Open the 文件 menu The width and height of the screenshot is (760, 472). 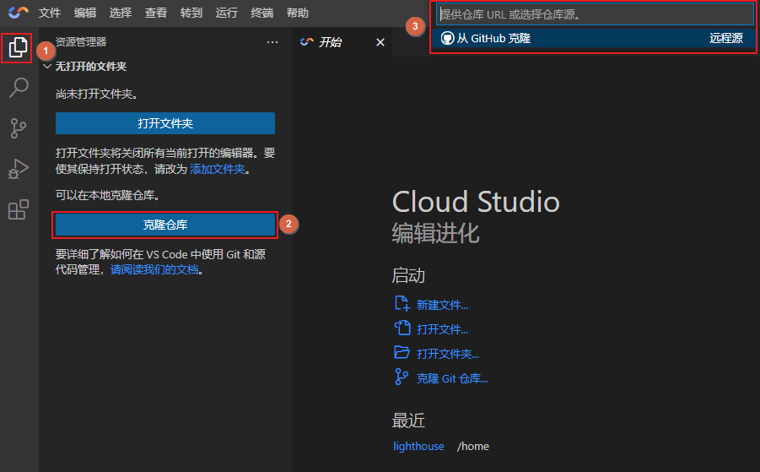click(x=50, y=13)
